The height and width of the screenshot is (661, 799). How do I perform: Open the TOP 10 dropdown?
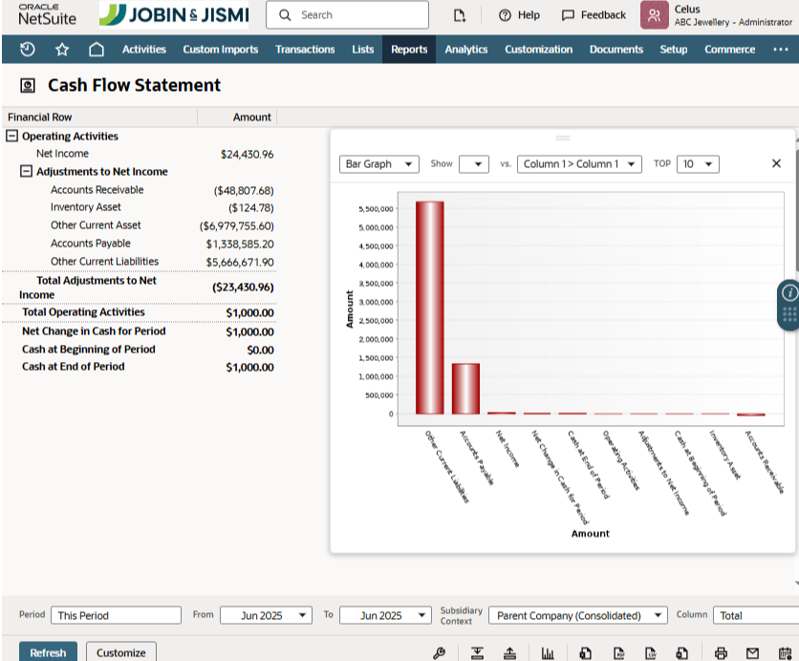coord(699,163)
